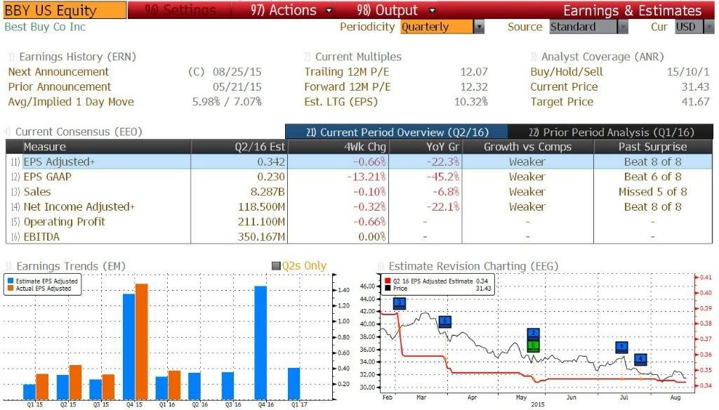Click chart event marker number 5
This screenshot has width=719, height=410.
[x=444, y=322]
